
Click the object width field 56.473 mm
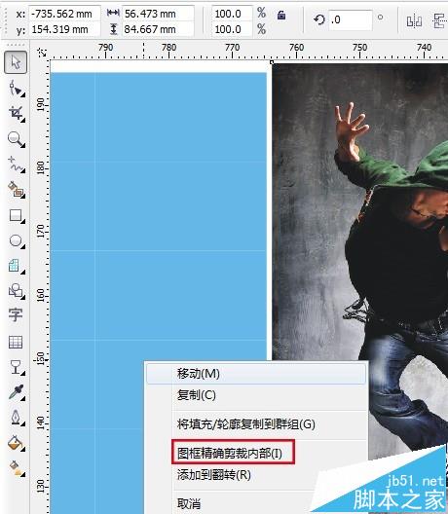[158, 14]
